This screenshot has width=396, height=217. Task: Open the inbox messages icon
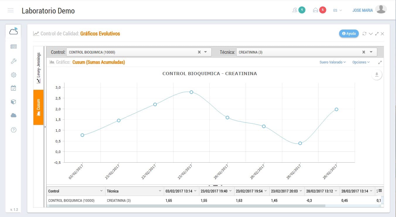tap(315, 10)
